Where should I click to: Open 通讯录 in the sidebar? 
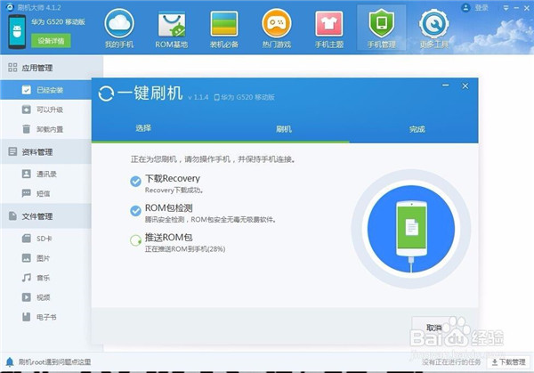pyautogui.click(x=46, y=174)
